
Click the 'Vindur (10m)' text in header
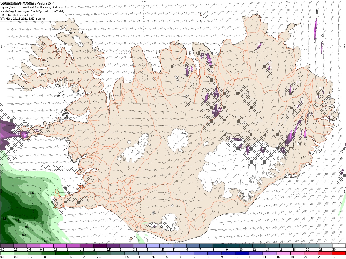pos(46,3)
